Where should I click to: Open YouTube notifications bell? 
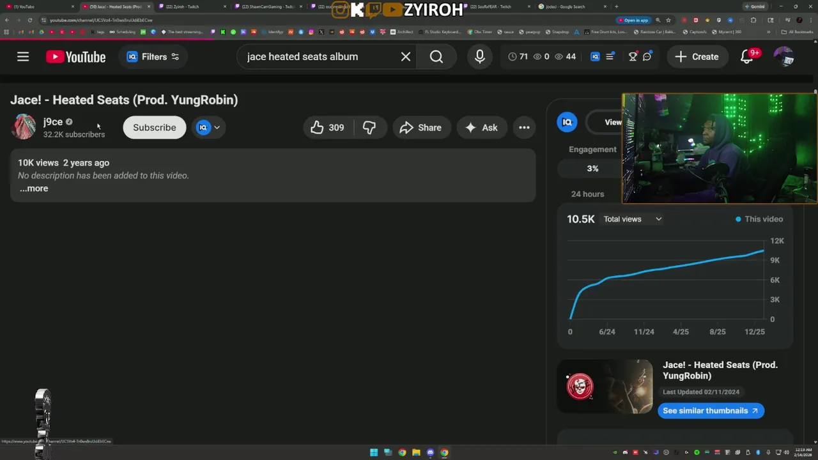[746, 57]
